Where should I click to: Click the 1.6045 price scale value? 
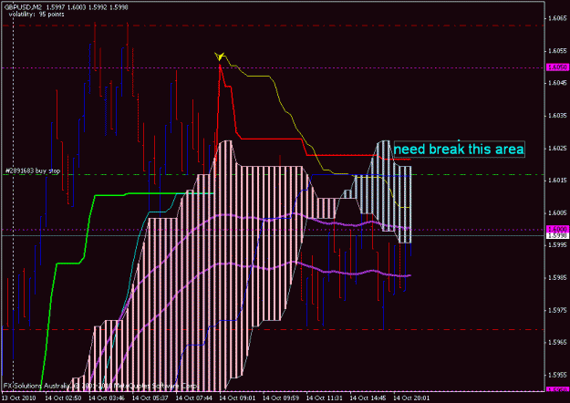pos(557,83)
